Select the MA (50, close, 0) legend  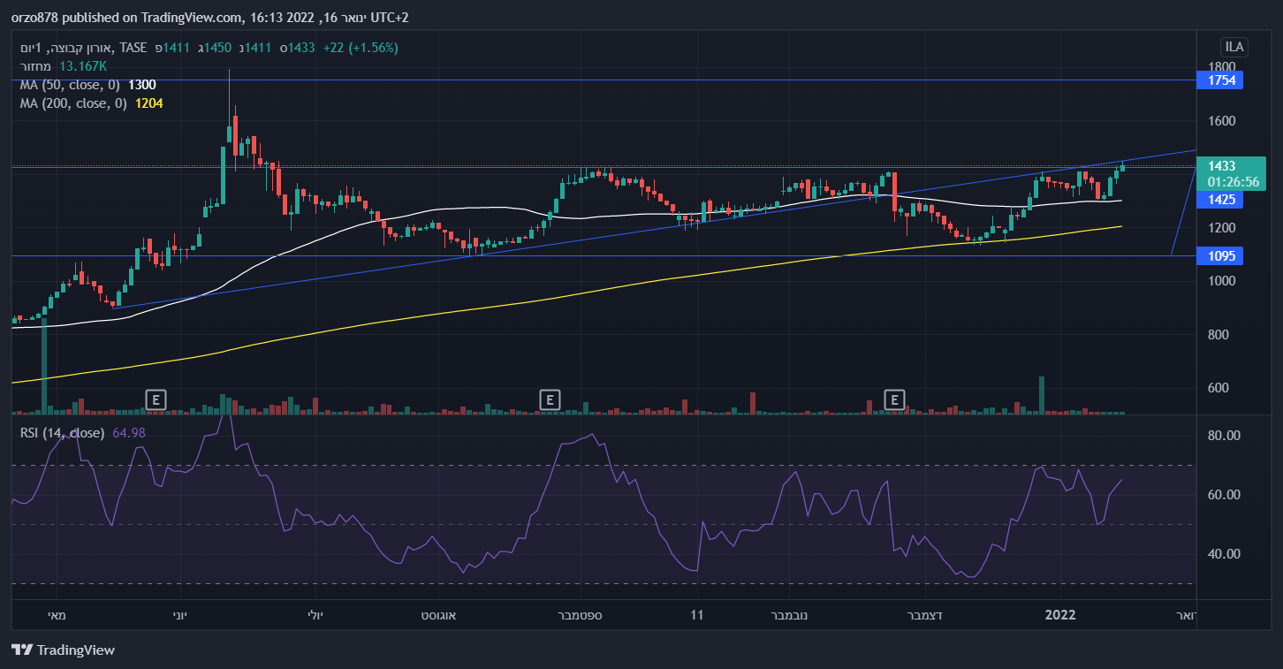pyautogui.click(x=67, y=85)
